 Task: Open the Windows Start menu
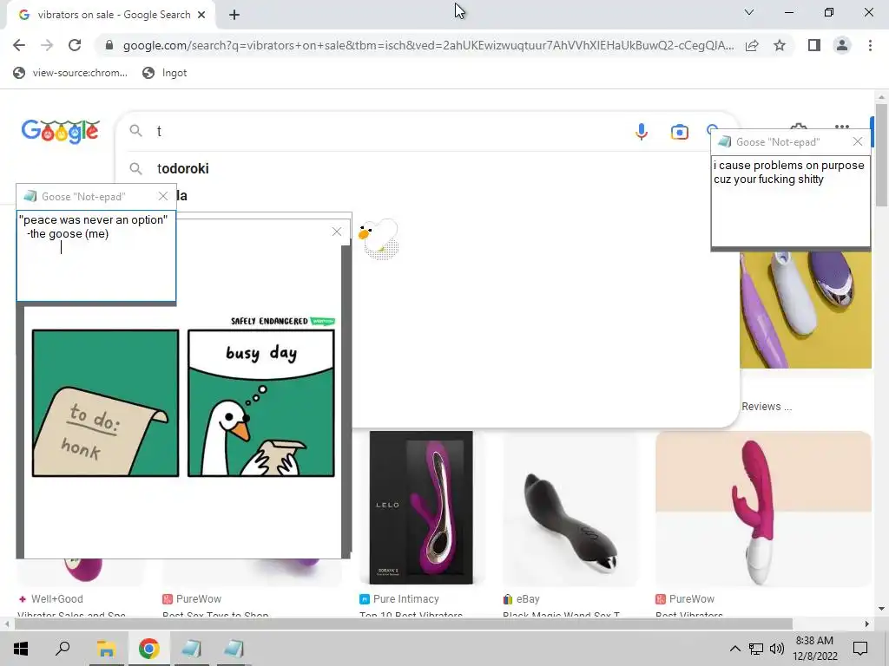(x=21, y=649)
